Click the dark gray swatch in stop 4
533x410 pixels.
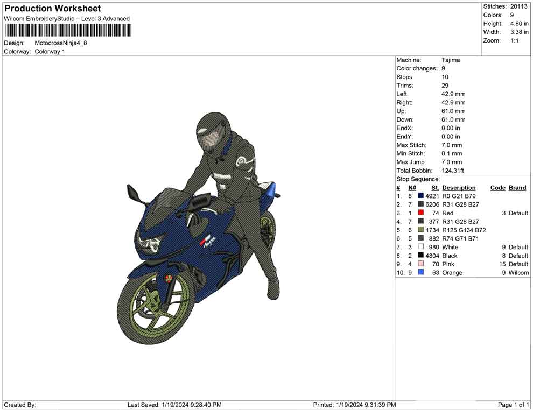421,221
